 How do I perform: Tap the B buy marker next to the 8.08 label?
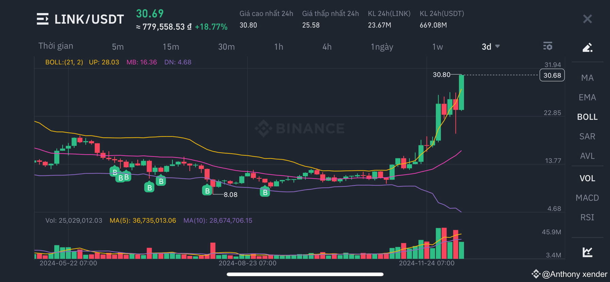[x=207, y=191]
